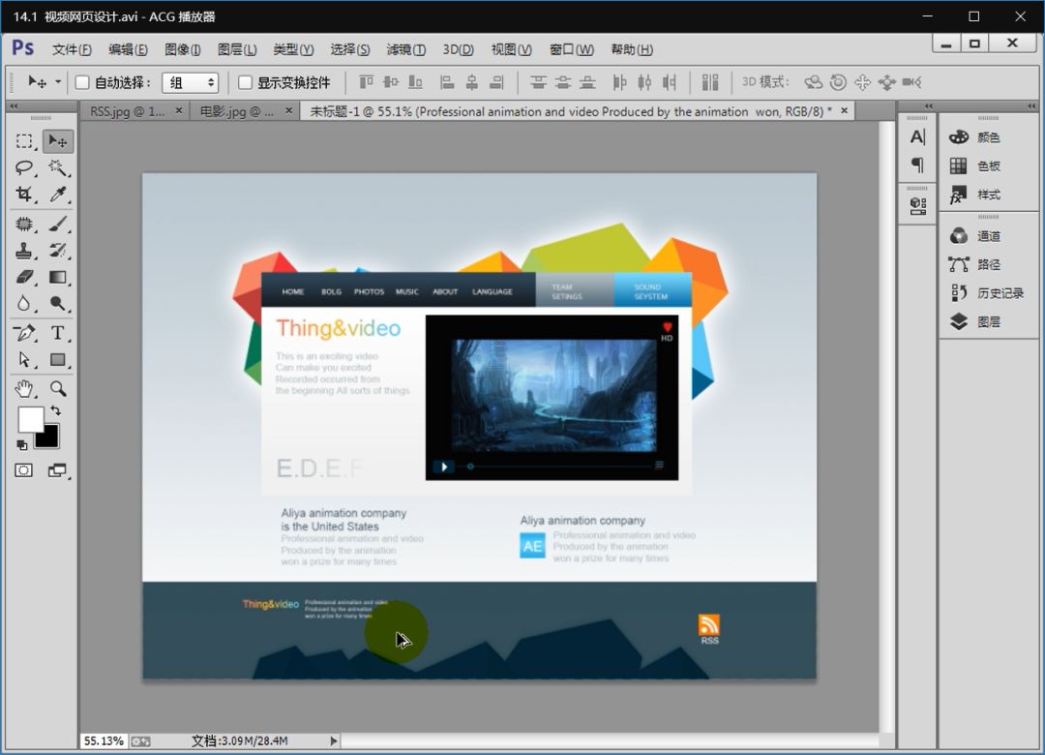Select the Hand tool

(x=24, y=388)
